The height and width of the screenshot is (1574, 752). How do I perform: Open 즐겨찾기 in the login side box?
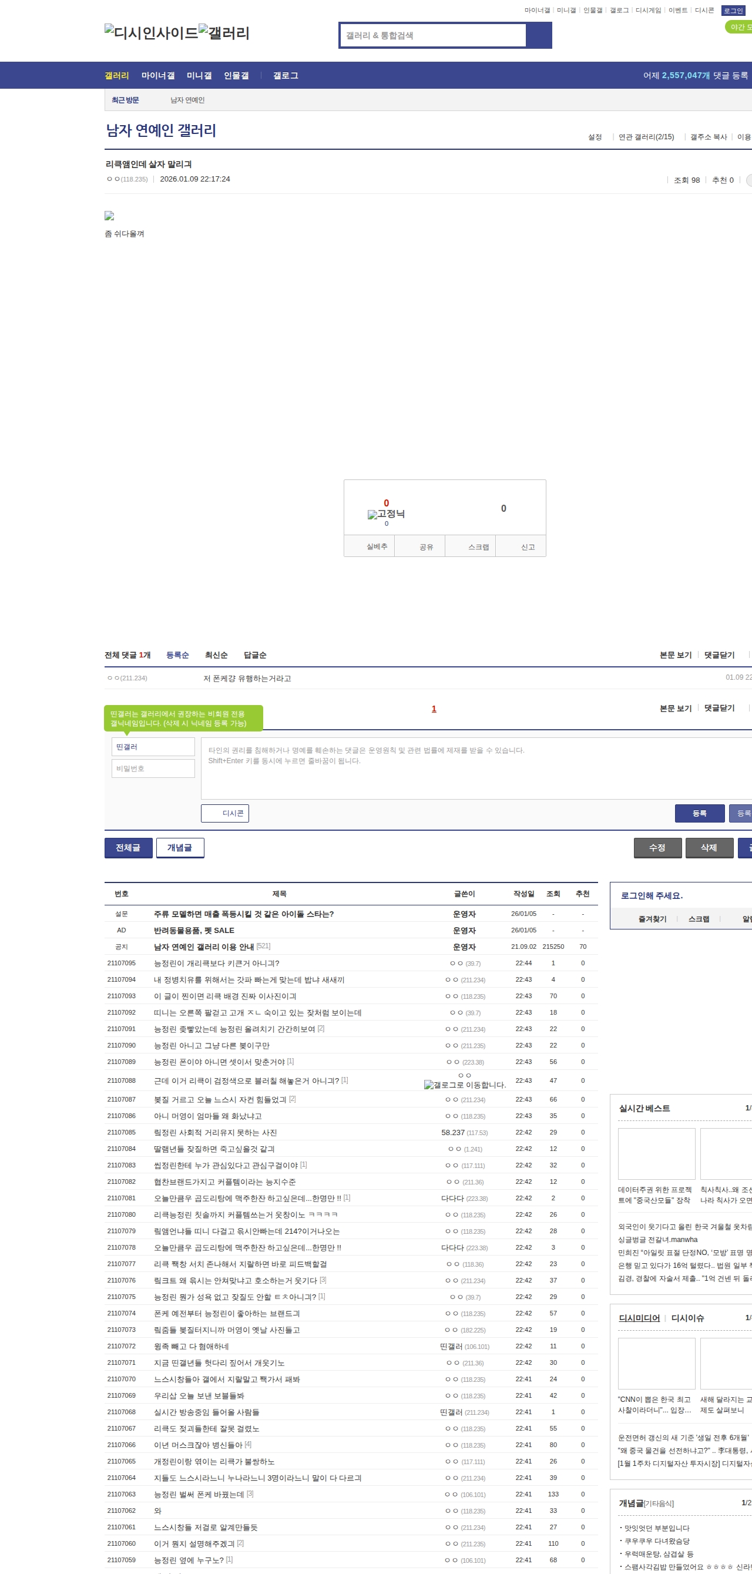point(653,918)
